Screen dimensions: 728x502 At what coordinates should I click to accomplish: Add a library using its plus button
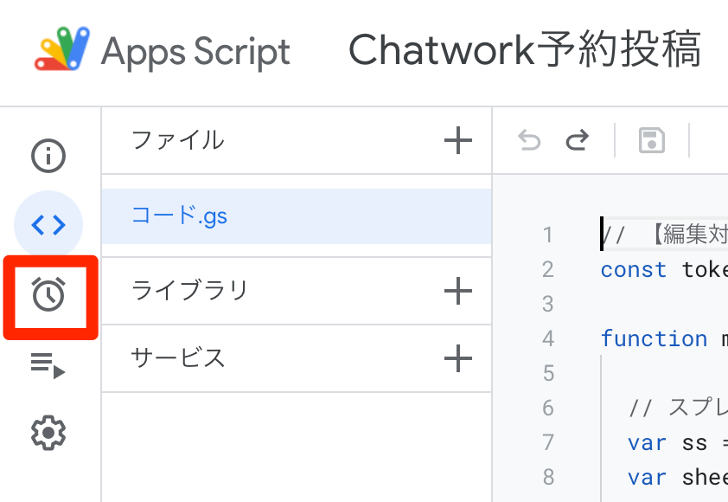click(x=457, y=291)
